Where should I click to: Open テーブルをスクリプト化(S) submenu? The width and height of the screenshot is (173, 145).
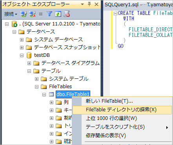click(122, 127)
